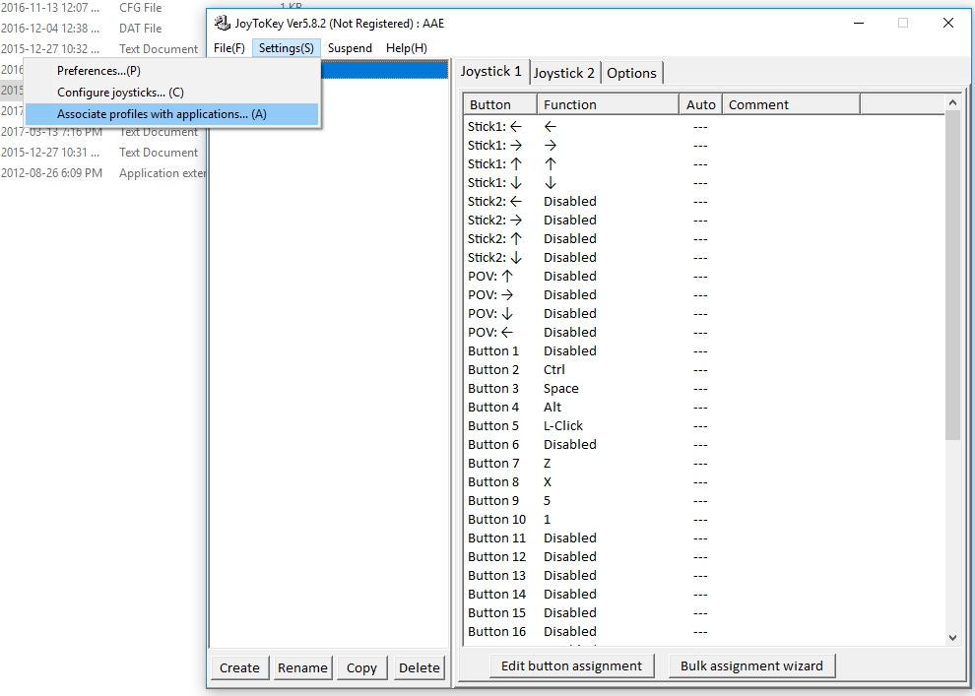The image size is (975, 696).
Task: Minimize the JoyToKey window
Action: point(859,23)
